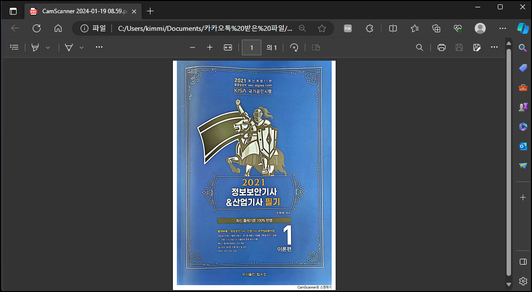Open sidebar Games chess icon
532x292 pixels.
523,107
